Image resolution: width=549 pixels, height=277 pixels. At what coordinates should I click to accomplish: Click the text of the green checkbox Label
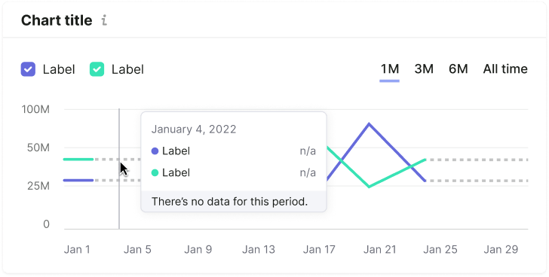[x=127, y=69]
